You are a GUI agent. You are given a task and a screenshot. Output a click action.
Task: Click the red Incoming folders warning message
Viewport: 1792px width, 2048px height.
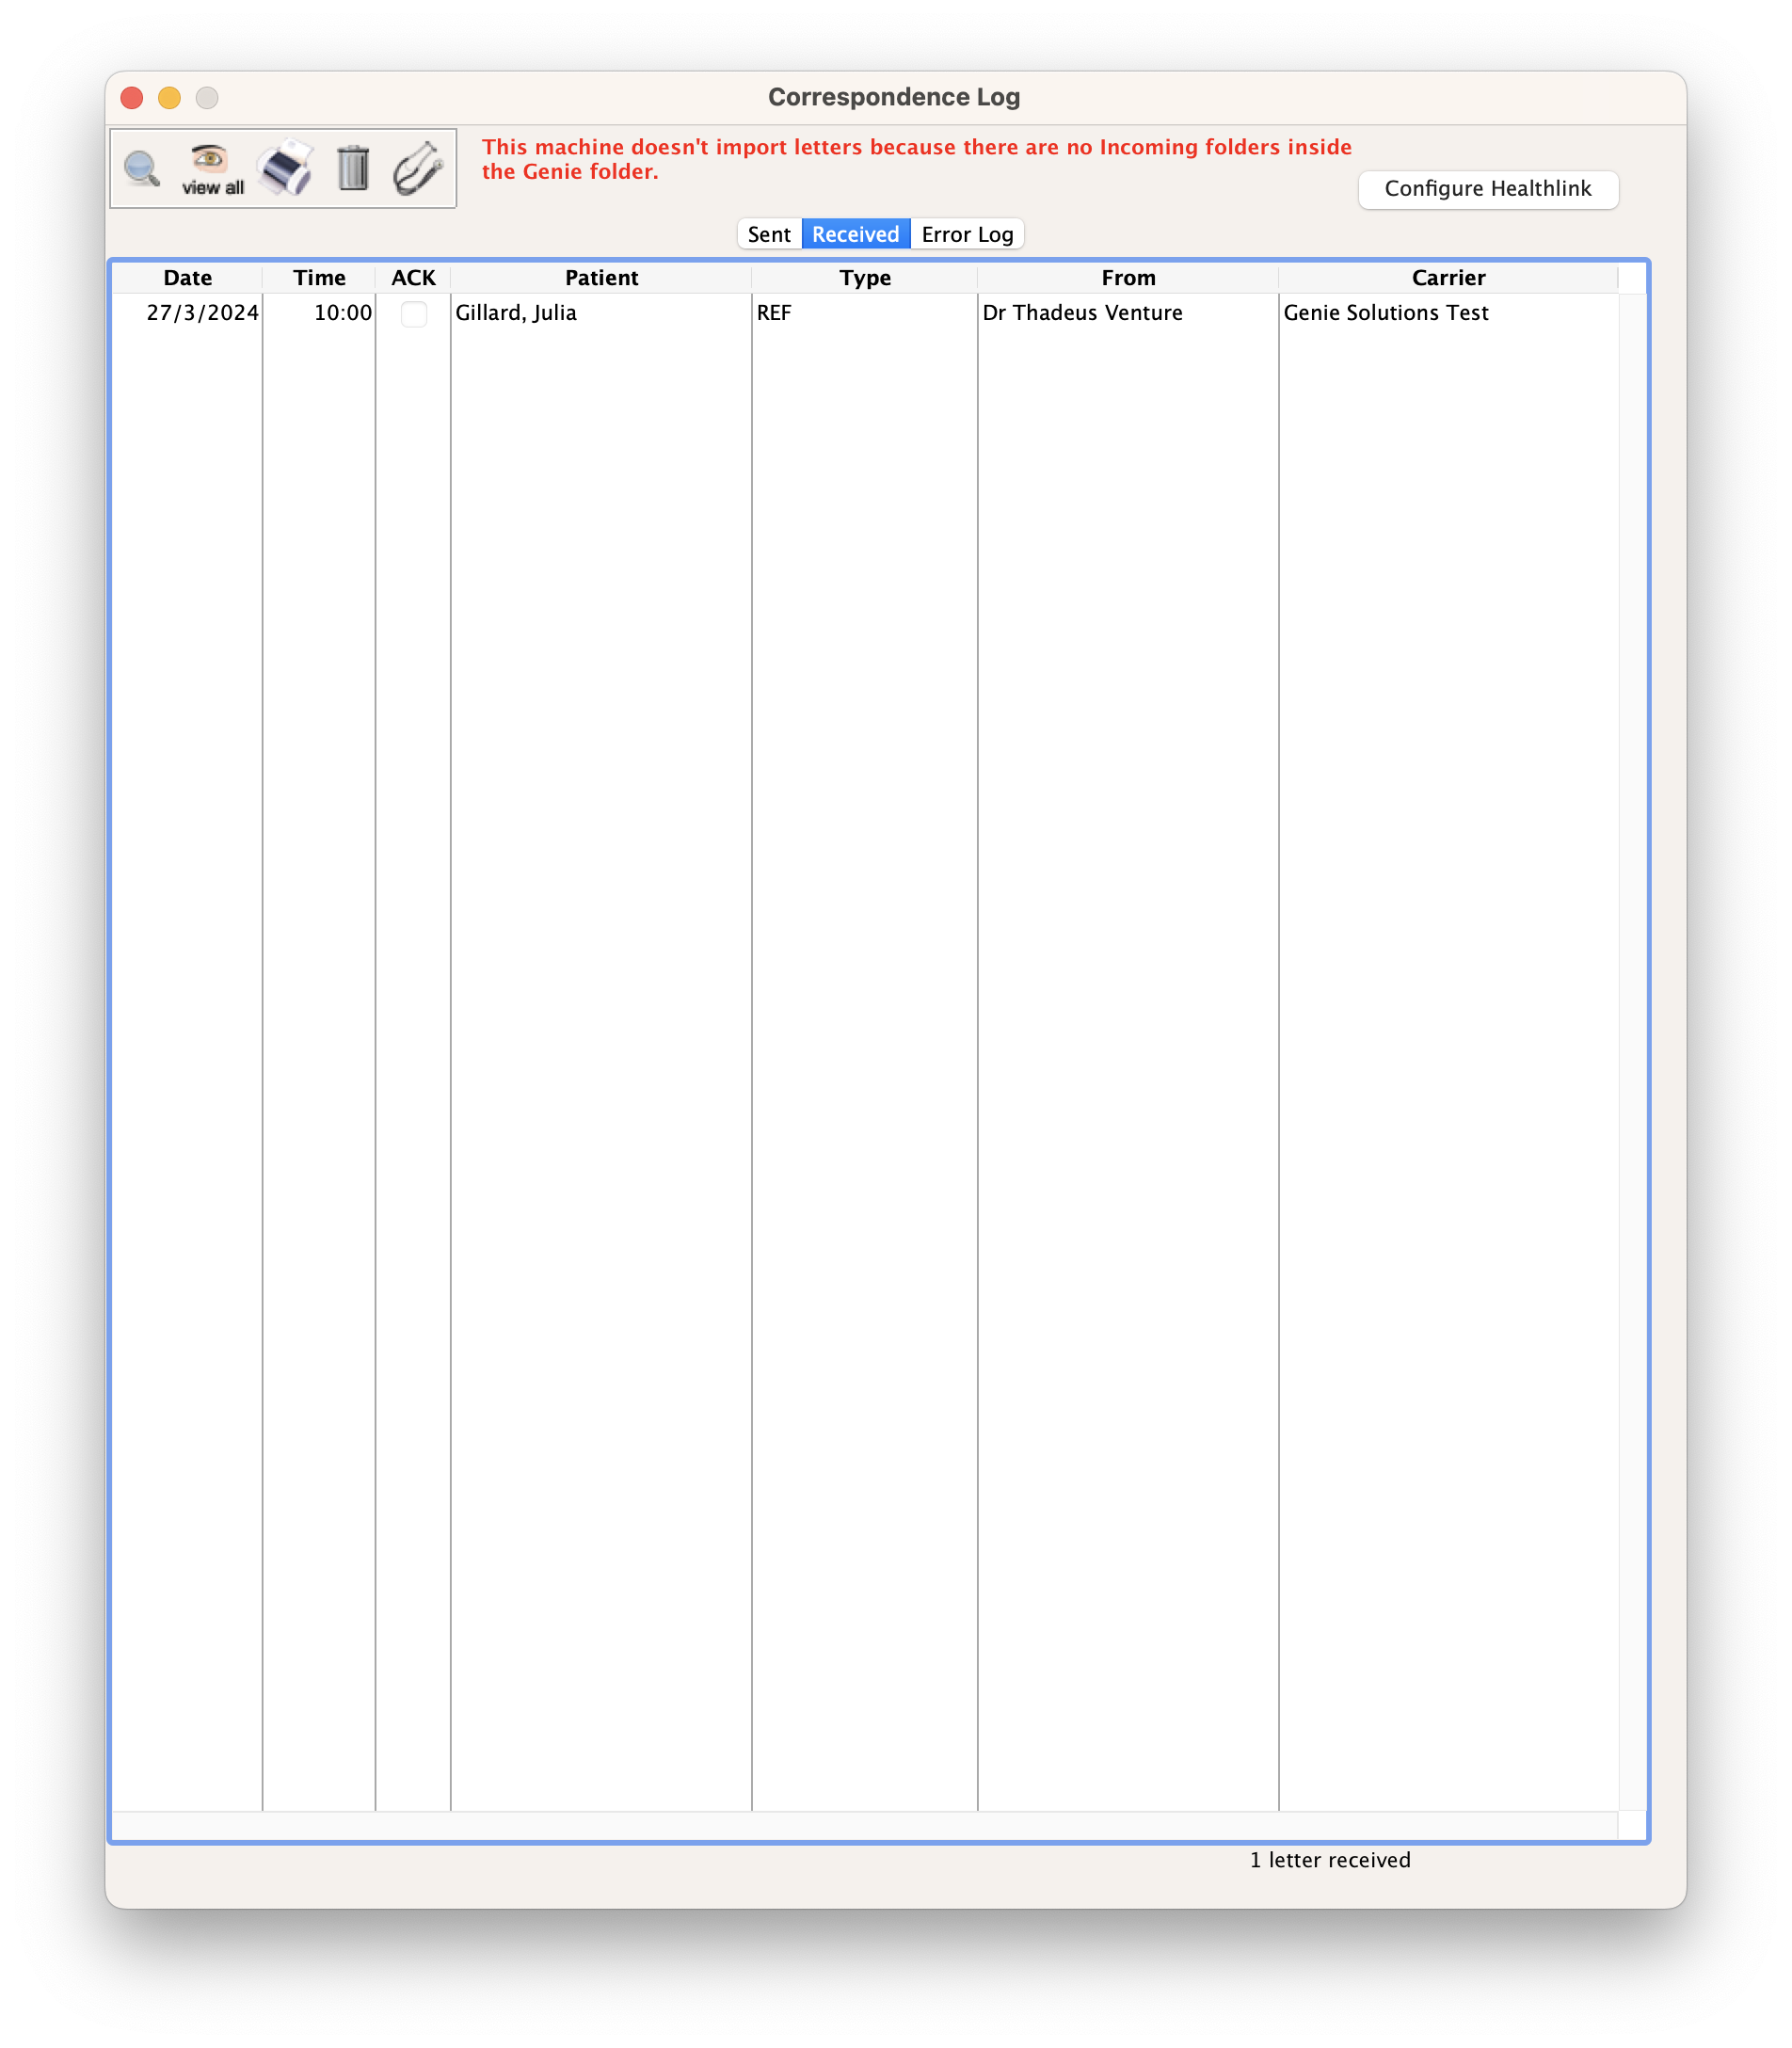point(917,158)
